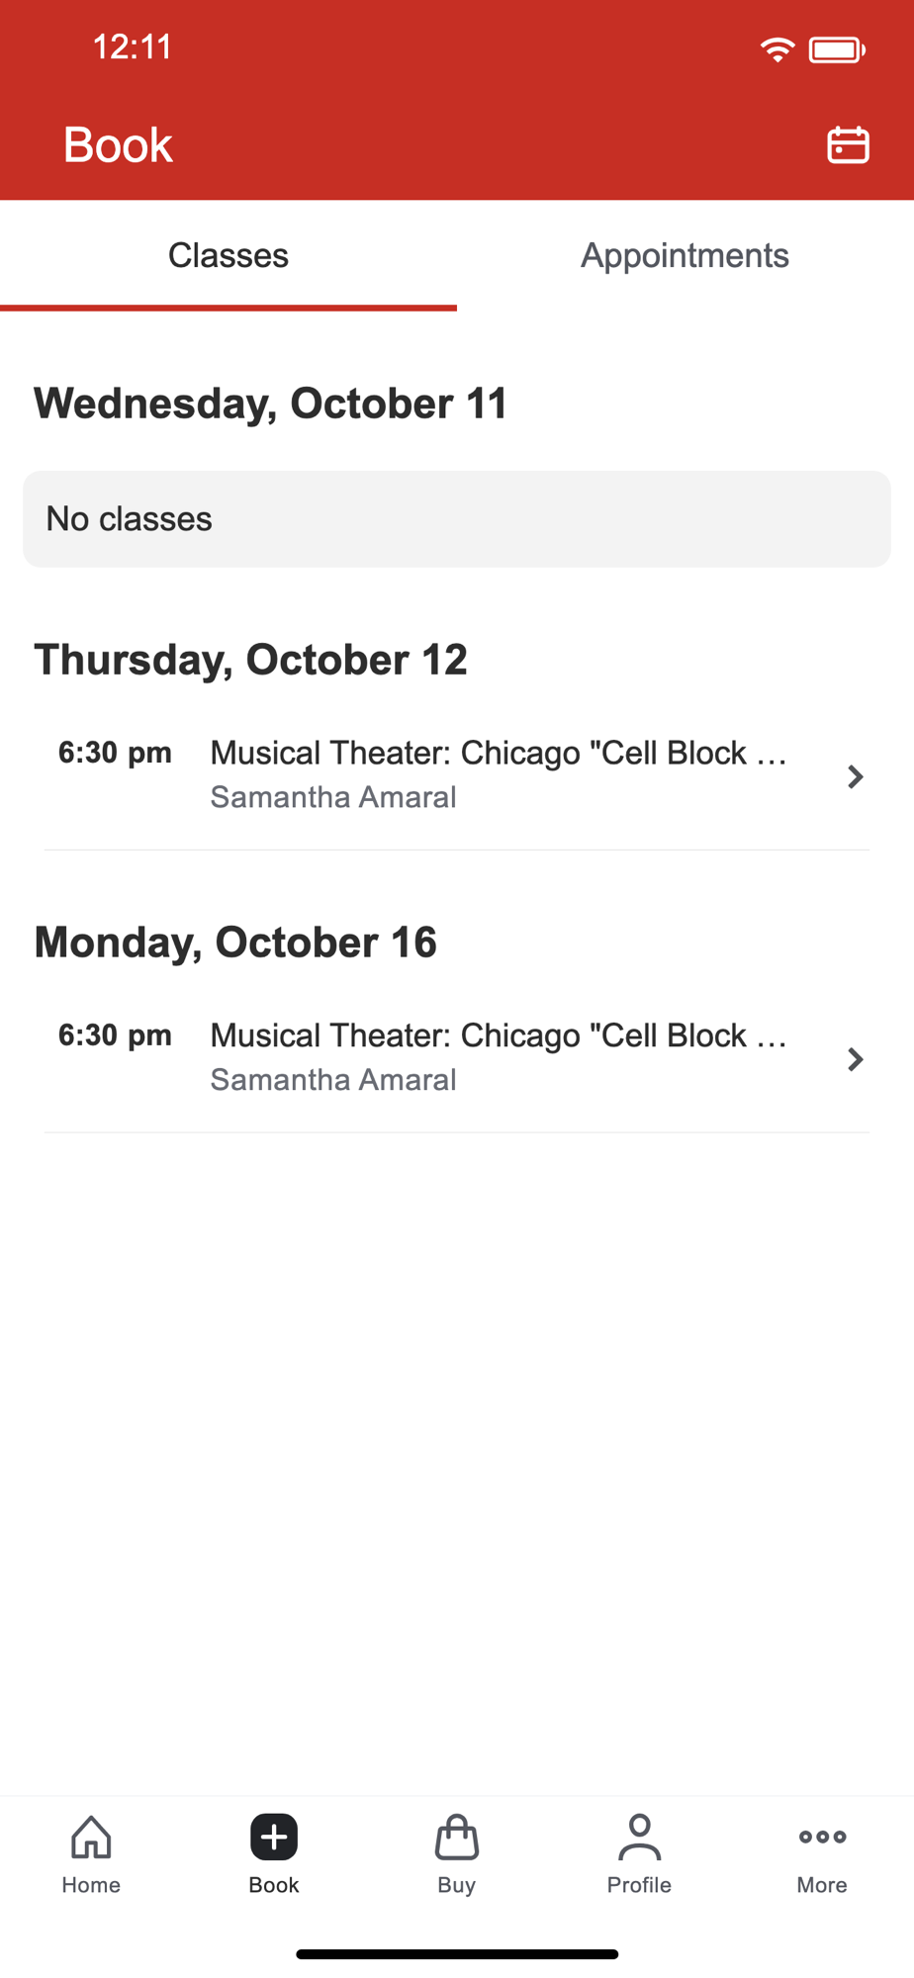This screenshot has width=914, height=1978.
Task: Open Thursday's Musical Theater Chicago class
Action: click(x=457, y=776)
